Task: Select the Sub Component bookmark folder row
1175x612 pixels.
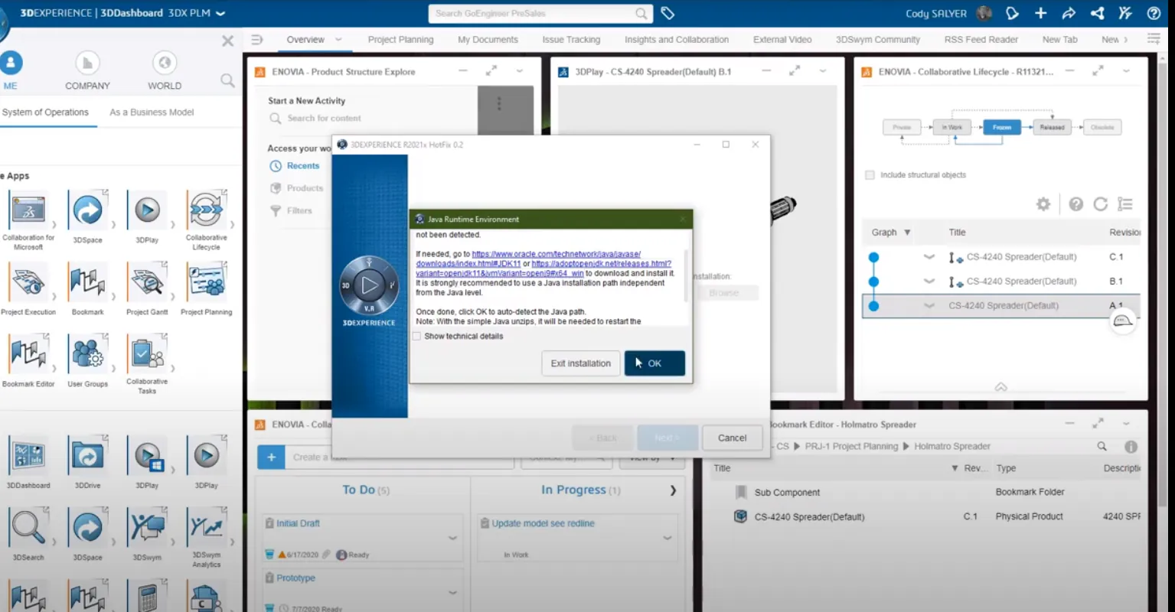Action: [925, 493]
